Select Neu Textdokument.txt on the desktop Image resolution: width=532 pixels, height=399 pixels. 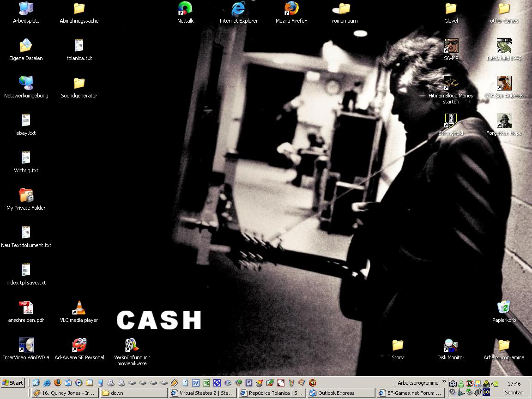coord(26,236)
